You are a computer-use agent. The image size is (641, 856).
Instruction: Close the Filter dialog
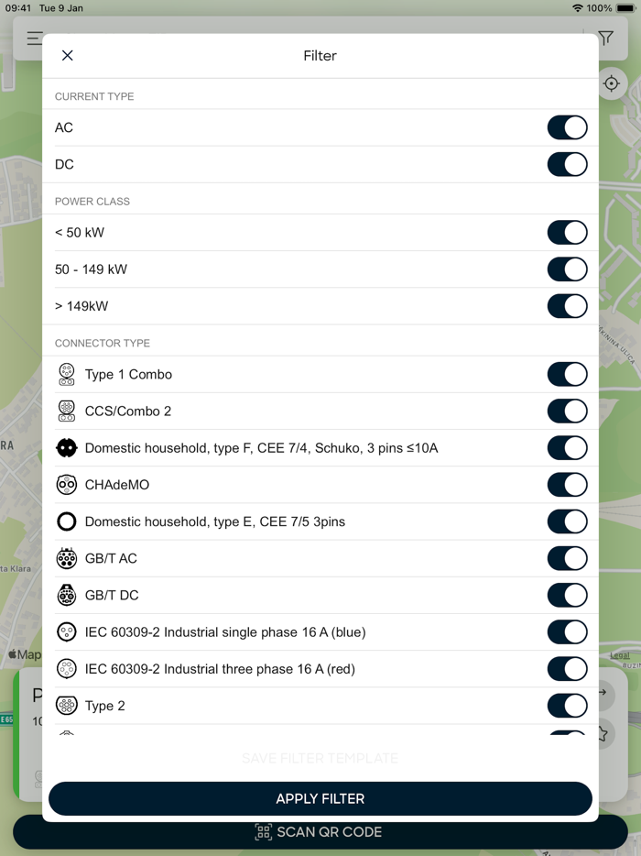67,55
